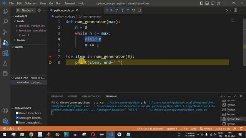The width and height of the screenshot is (246, 138).
Task: Click CRLF line ending in status bar
Action: click(x=194, y=129)
